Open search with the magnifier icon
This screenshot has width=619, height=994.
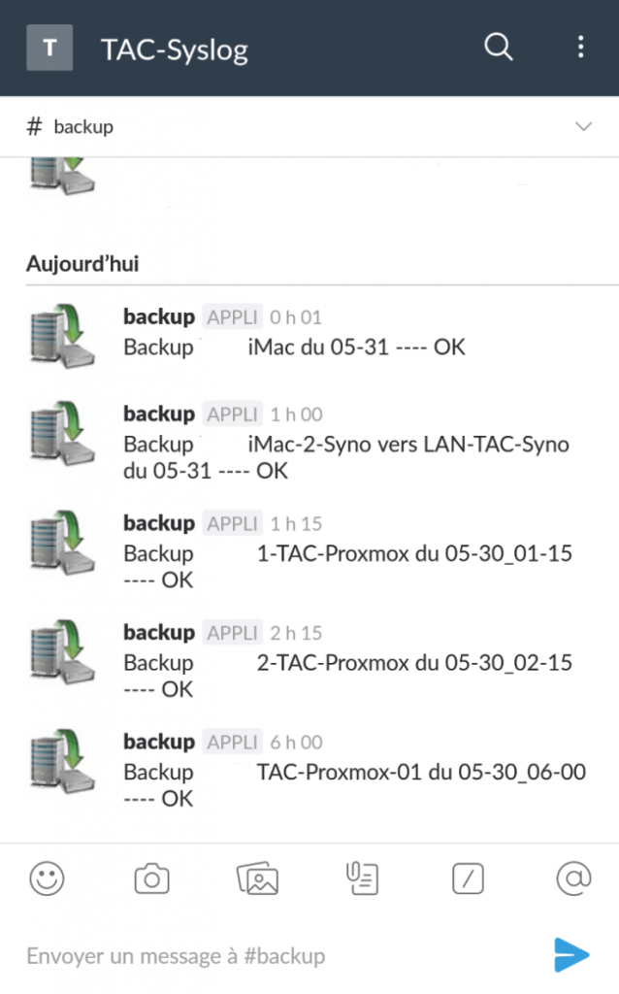[498, 47]
